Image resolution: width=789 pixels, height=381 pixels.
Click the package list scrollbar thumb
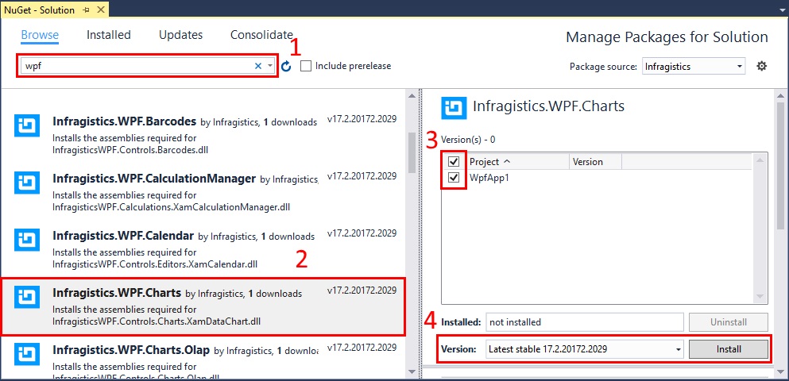tap(411, 152)
